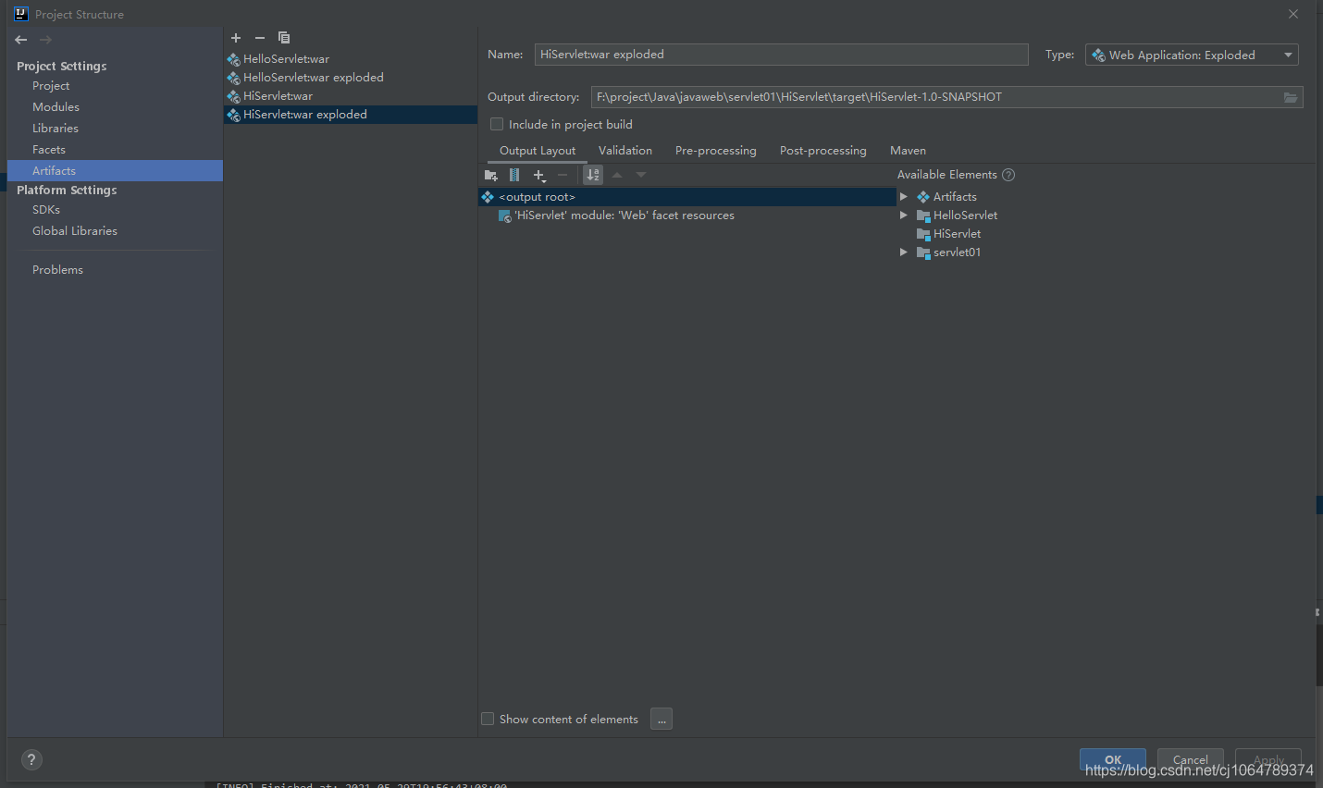The height and width of the screenshot is (788, 1323).
Task: Browse for output directory folder icon
Action: (x=1291, y=97)
